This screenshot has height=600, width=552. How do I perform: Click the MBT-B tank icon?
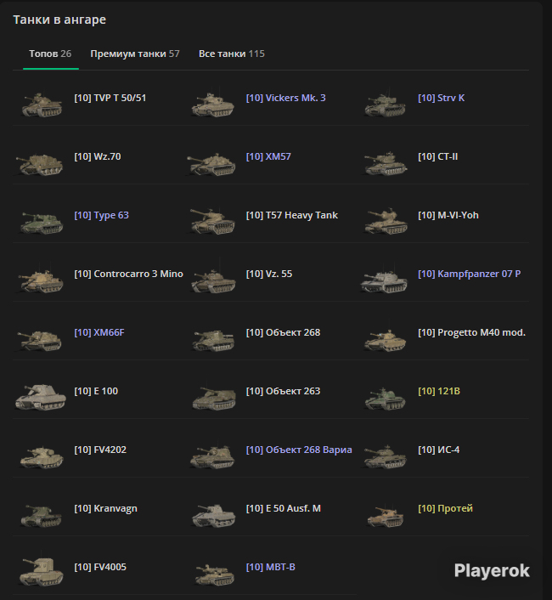(x=215, y=574)
